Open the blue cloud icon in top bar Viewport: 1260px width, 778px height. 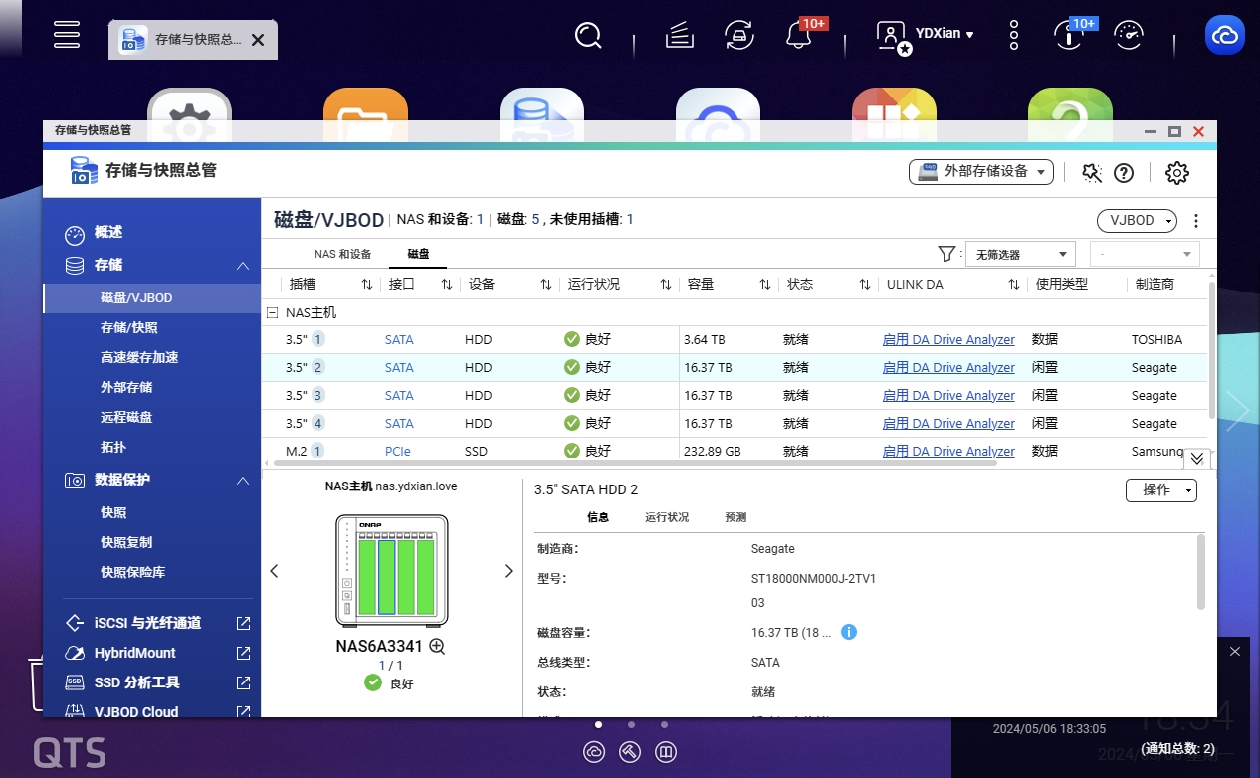point(1225,35)
